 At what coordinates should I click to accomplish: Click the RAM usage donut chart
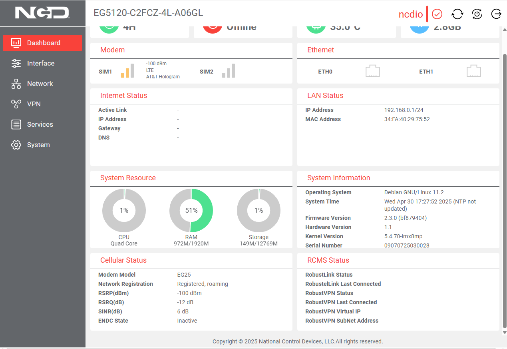coord(191,210)
